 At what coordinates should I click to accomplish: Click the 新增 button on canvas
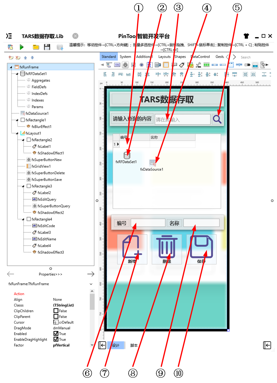132,250
